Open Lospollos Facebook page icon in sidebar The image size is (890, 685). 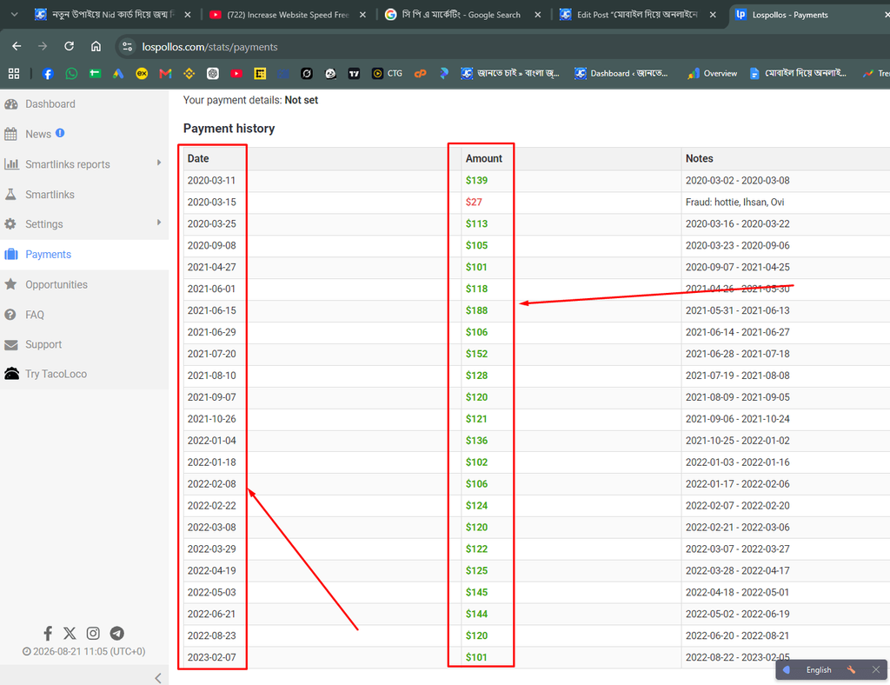tap(49, 633)
